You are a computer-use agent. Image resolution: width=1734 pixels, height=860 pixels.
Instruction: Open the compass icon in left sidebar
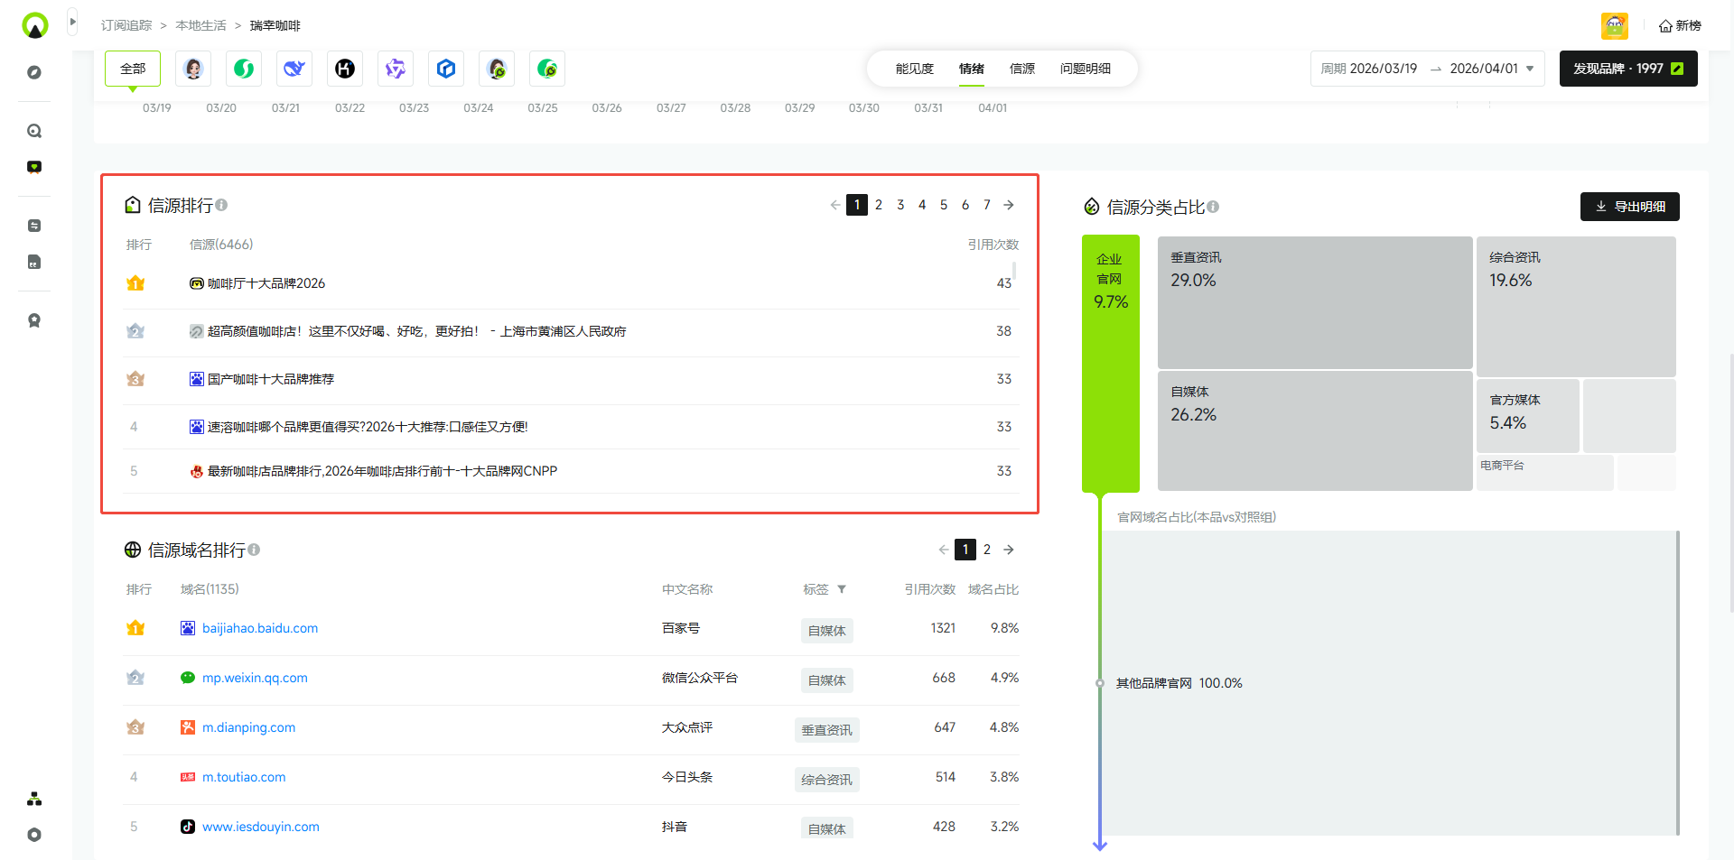[x=34, y=72]
